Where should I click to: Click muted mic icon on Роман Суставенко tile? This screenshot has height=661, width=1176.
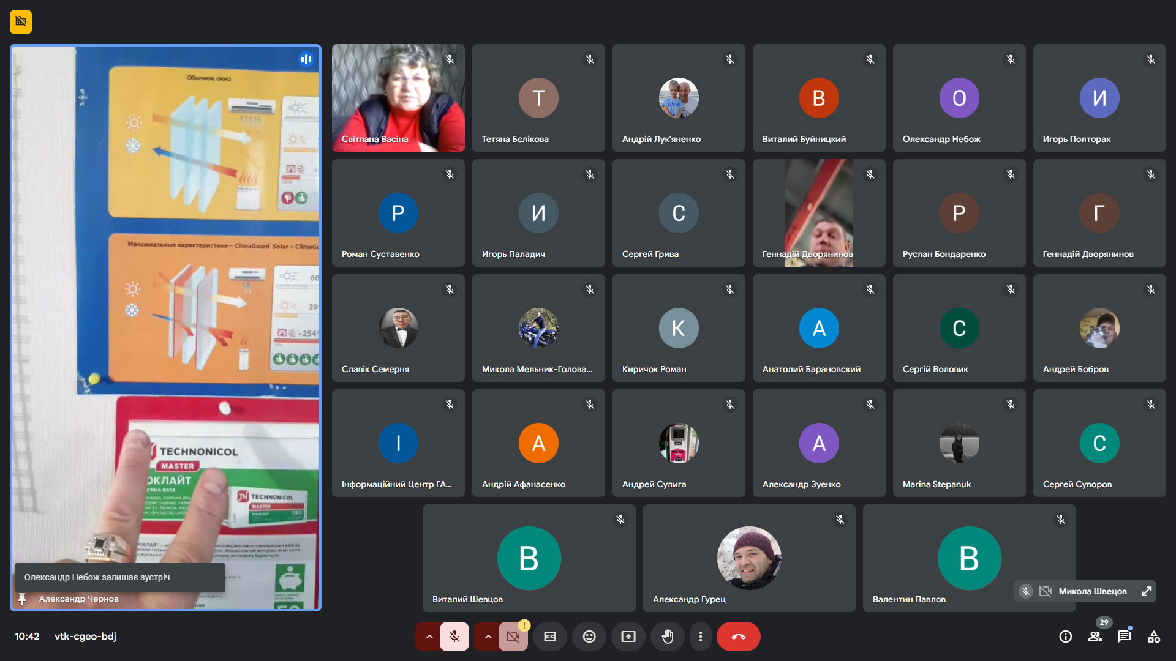pyautogui.click(x=450, y=174)
